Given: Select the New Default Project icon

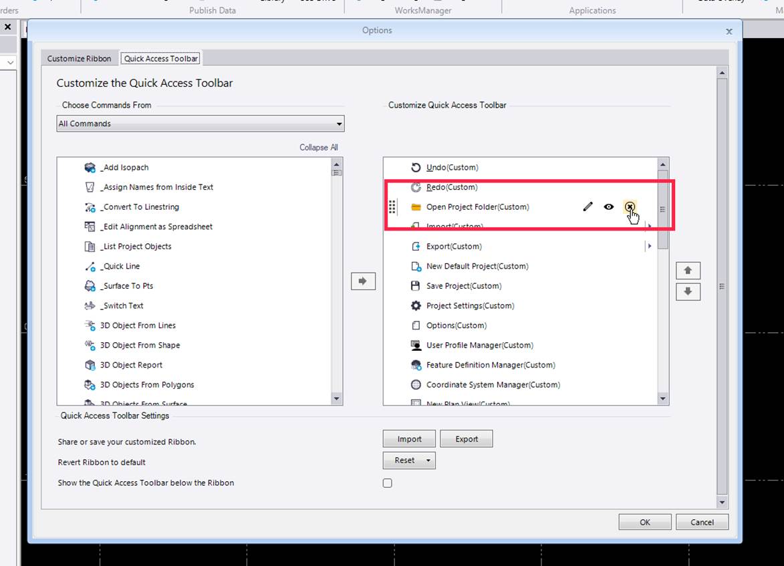Looking at the screenshot, I should [416, 267].
